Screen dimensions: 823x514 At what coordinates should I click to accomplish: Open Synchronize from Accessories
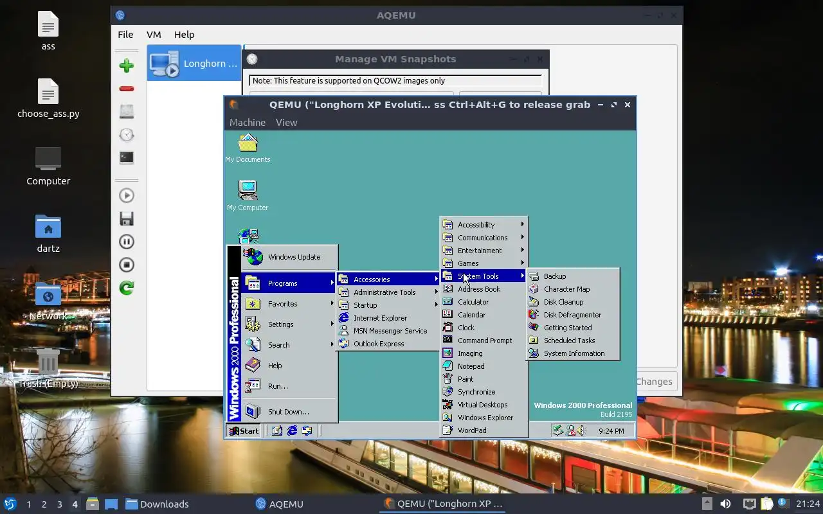(x=484, y=392)
